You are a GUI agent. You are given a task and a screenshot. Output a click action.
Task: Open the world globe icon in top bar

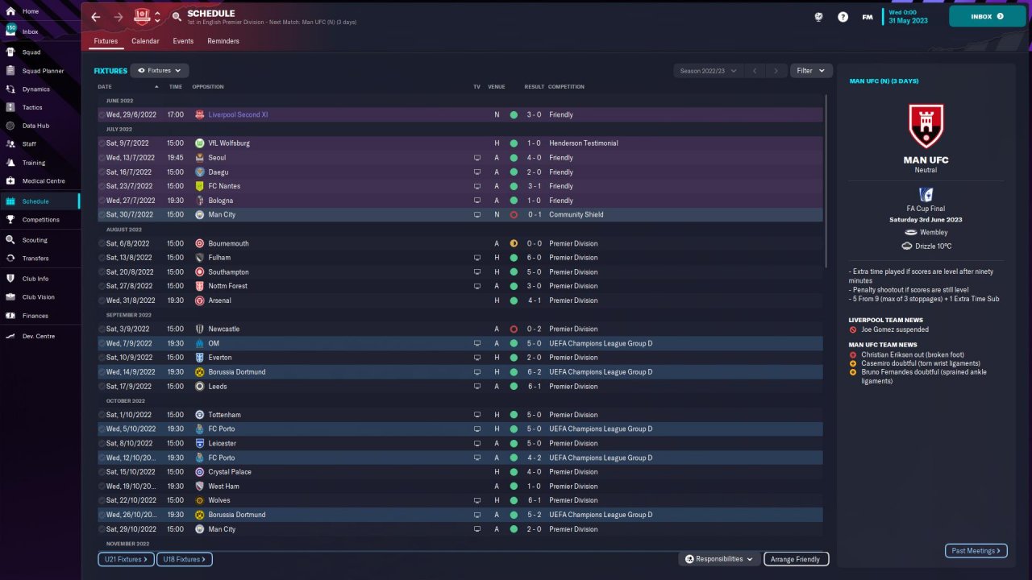click(x=818, y=17)
